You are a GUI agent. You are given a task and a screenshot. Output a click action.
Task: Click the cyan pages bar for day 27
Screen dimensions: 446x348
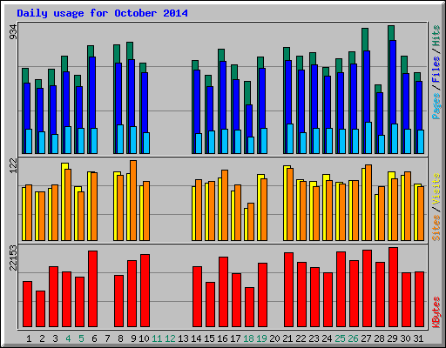pos(368,137)
